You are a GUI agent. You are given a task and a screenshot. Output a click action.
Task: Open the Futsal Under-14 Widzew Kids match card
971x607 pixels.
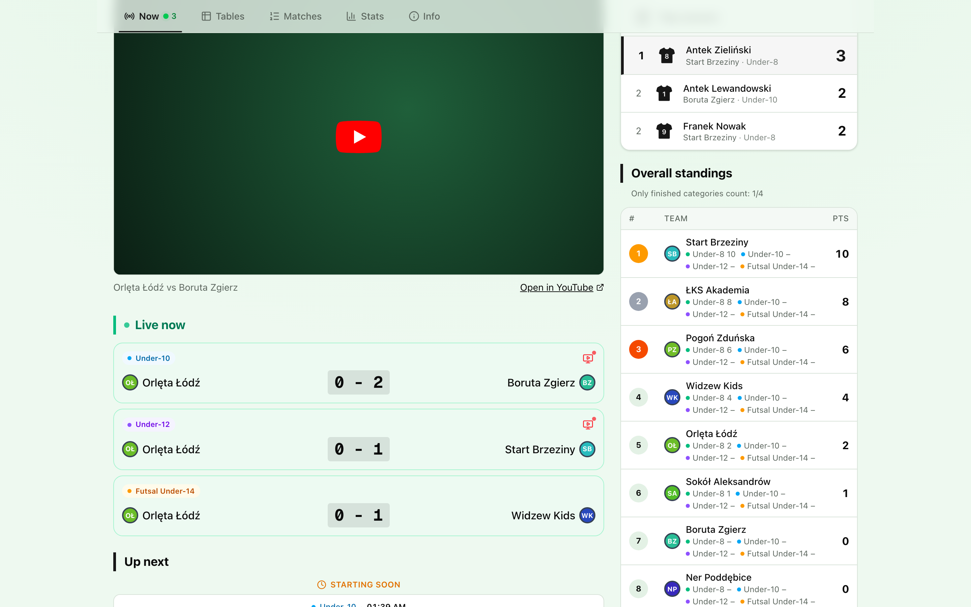pyautogui.click(x=358, y=506)
